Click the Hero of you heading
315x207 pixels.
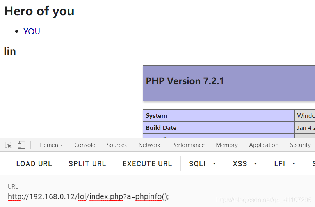coord(39,11)
